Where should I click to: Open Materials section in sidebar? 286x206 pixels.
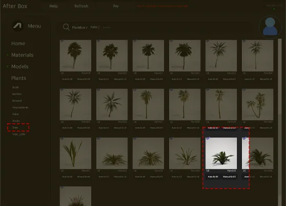[x=22, y=55]
